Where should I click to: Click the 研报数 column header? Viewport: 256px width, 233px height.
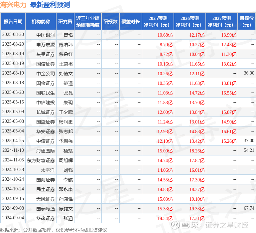coord(110,21)
